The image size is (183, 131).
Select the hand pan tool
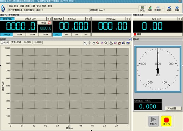(94, 43)
